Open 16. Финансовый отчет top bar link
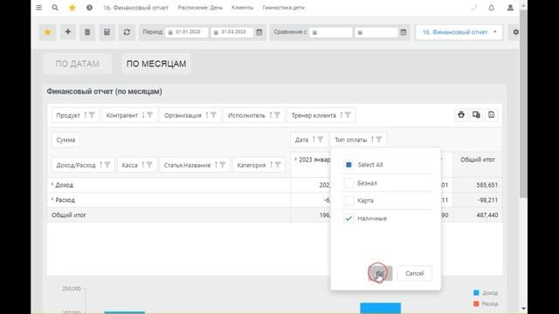The image size is (559, 314). point(135,8)
